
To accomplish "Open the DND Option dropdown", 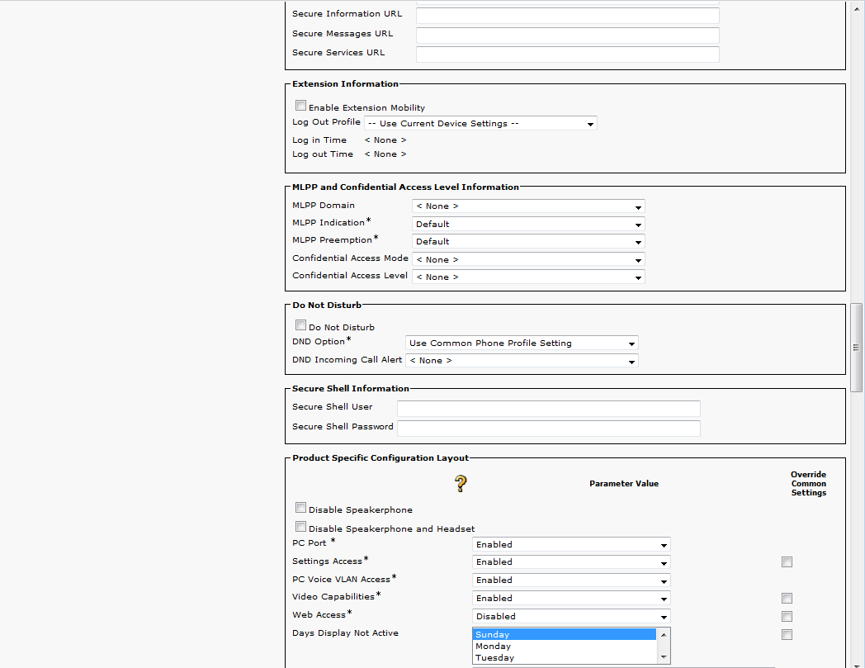I will [522, 343].
